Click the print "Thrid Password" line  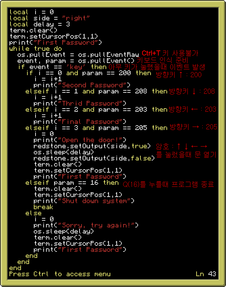[x=80, y=104]
